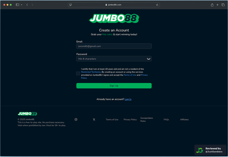The height and width of the screenshot is (157, 228).
Task: Expand the sidebar options chevron
Action: 22,5
